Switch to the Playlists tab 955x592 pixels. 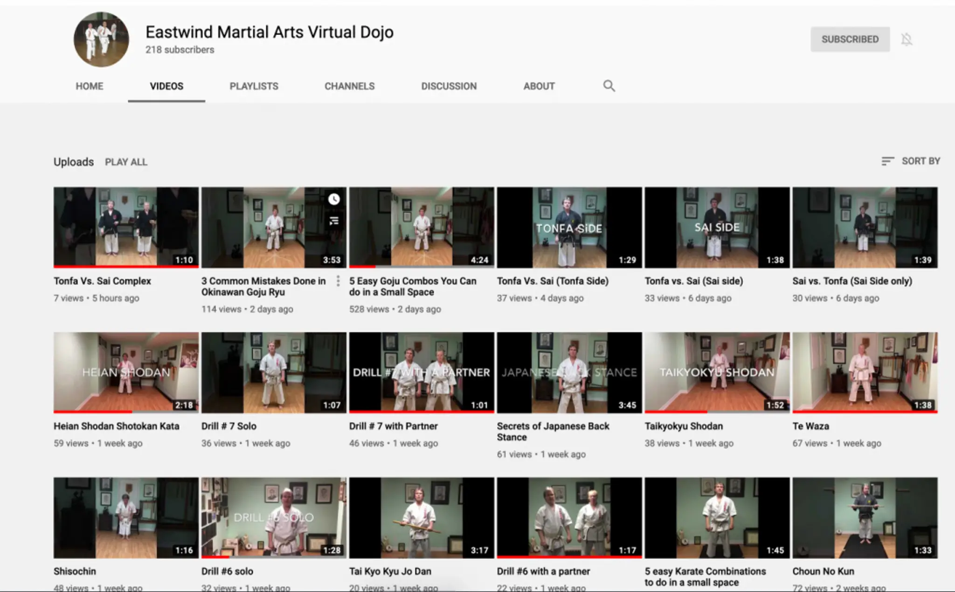click(254, 86)
